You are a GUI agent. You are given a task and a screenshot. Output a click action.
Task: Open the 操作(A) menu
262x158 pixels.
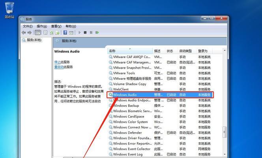tap(42, 26)
